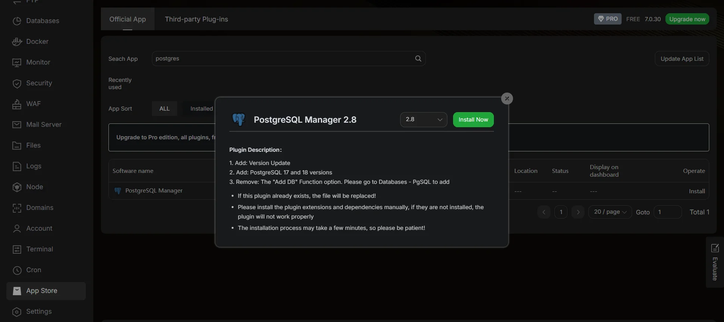The width and height of the screenshot is (724, 322).
Task: Open the Cron clock icon
Action: pos(17,270)
